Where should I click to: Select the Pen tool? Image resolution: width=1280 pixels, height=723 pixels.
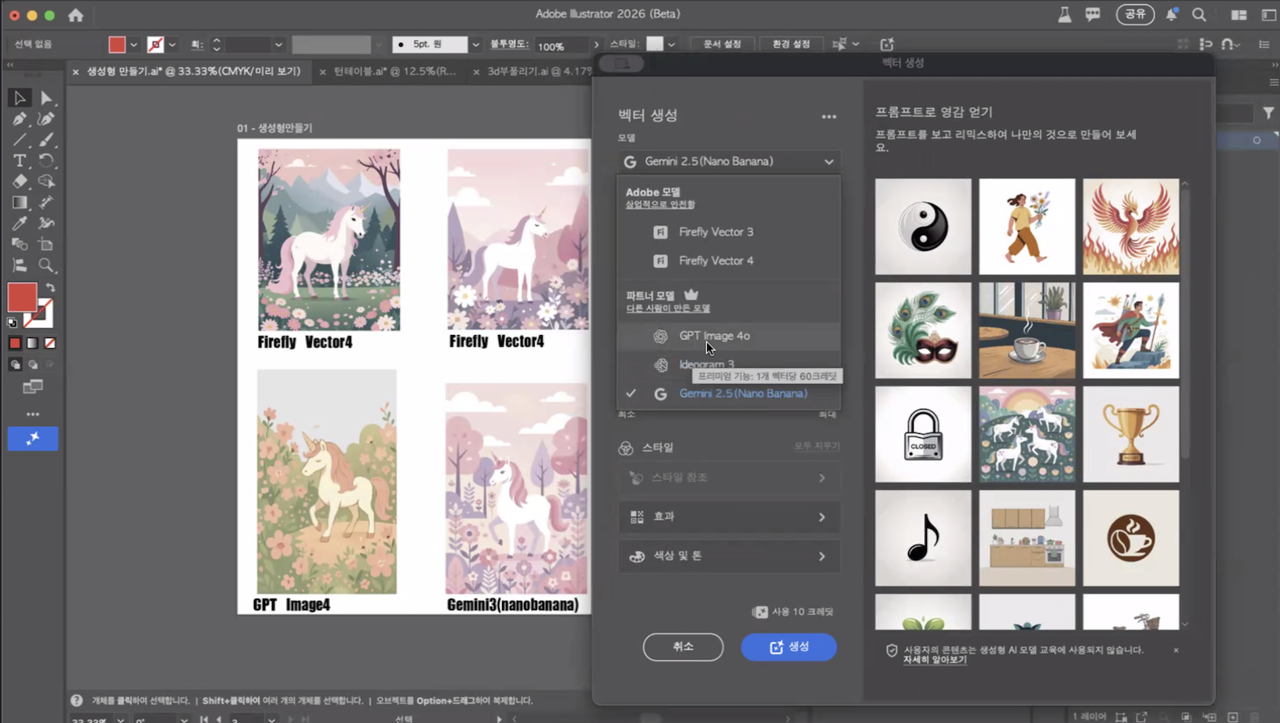19,119
